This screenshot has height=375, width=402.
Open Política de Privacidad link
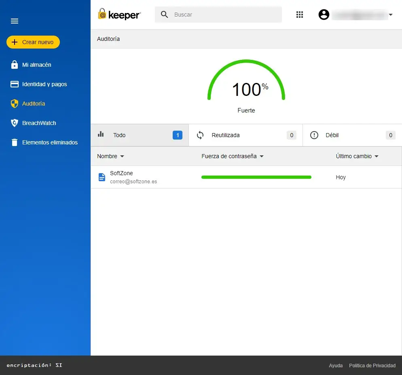click(372, 366)
